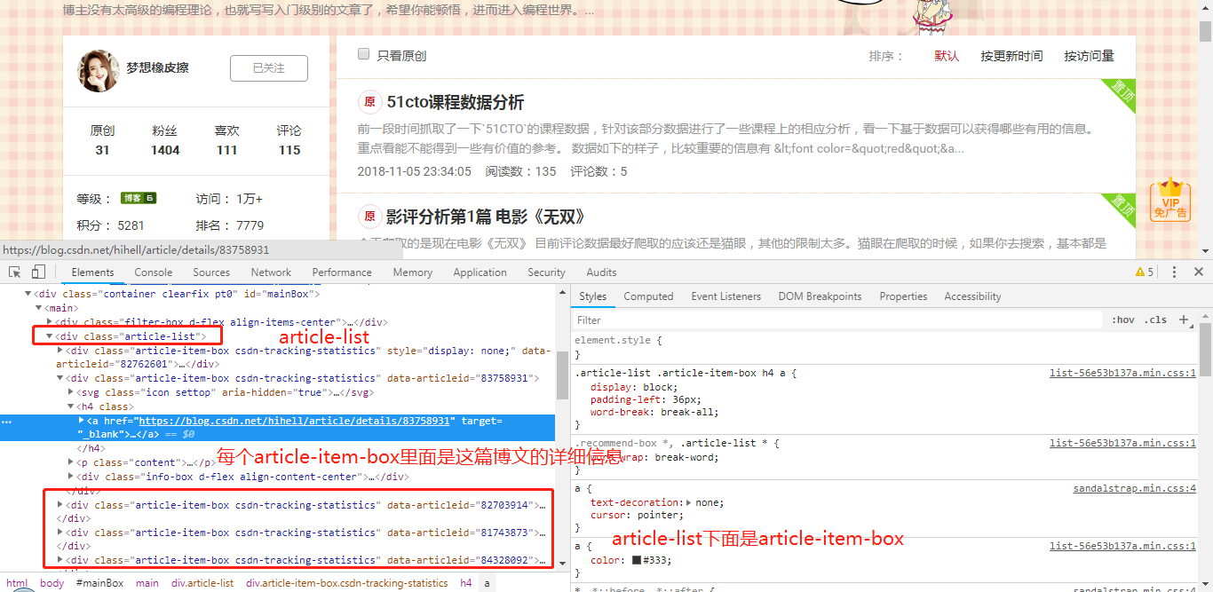1213x592 pixels.
Task: Click blogger name 梦想橡皮擦
Action: tap(157, 67)
